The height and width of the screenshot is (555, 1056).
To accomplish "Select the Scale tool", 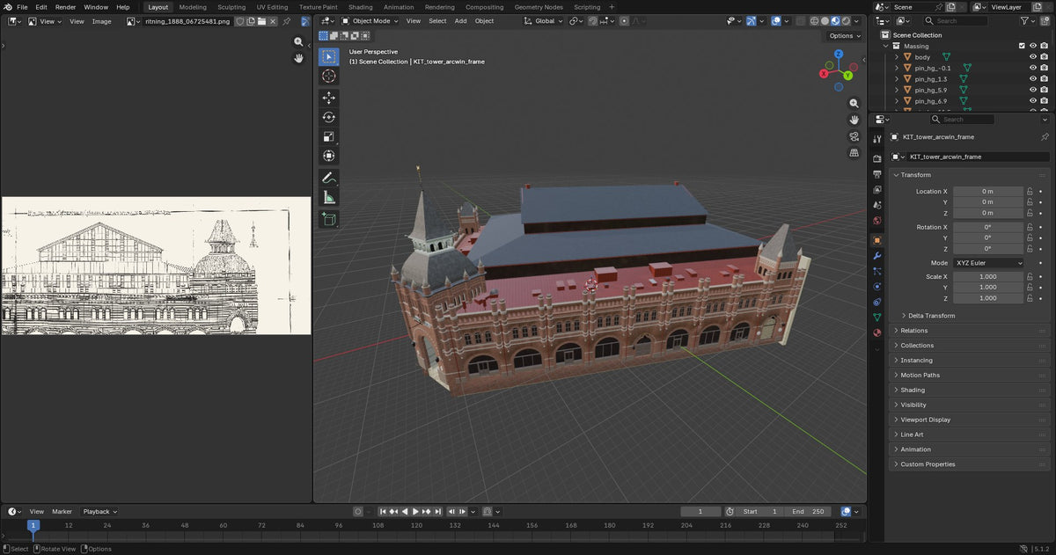I will (x=328, y=136).
